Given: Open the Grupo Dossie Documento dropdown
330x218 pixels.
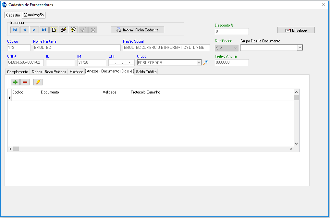Looking at the screenshot, I should 300,48.
